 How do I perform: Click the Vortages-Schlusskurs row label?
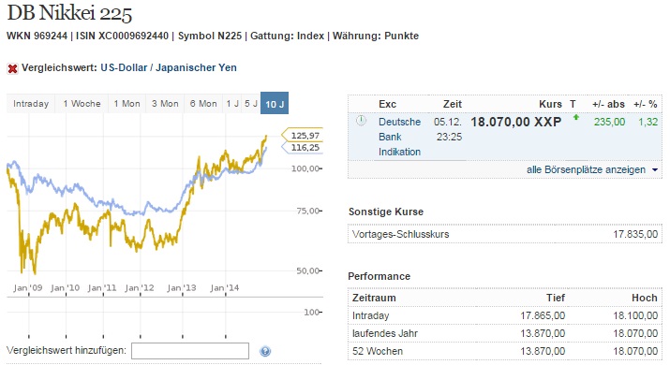click(x=401, y=234)
